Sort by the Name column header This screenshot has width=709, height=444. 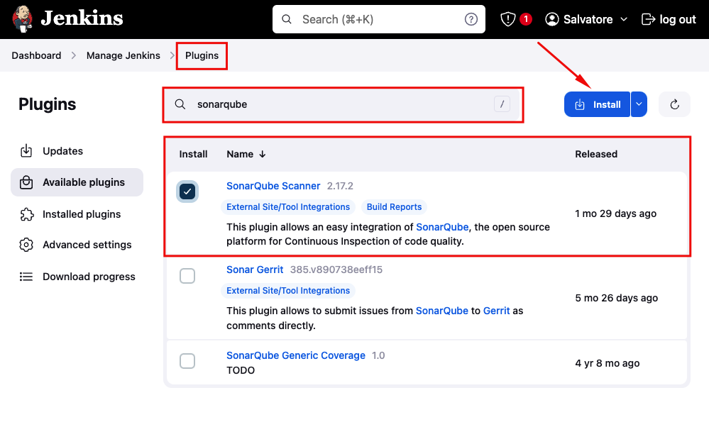point(240,154)
